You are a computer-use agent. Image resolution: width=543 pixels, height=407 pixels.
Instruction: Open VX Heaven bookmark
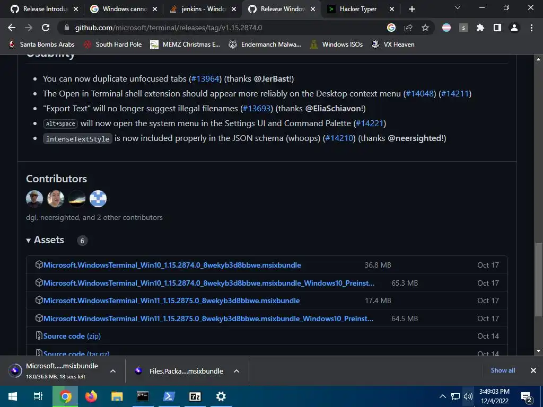point(393,45)
